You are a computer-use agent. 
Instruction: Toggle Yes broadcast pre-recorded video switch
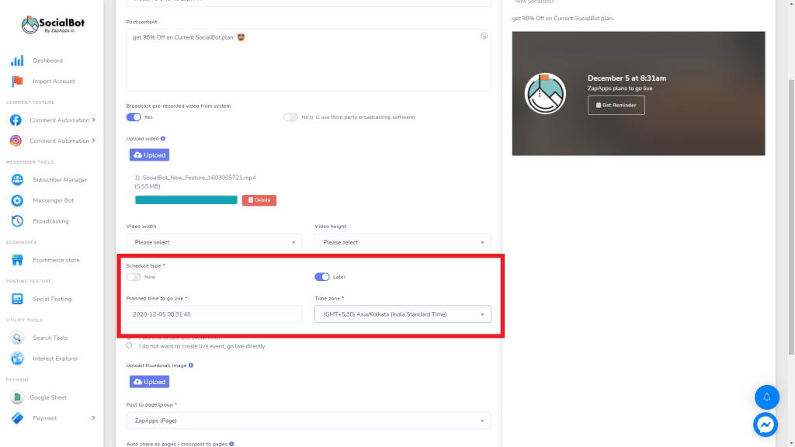coord(134,117)
